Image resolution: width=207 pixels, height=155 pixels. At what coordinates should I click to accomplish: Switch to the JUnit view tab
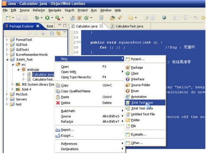50,26
